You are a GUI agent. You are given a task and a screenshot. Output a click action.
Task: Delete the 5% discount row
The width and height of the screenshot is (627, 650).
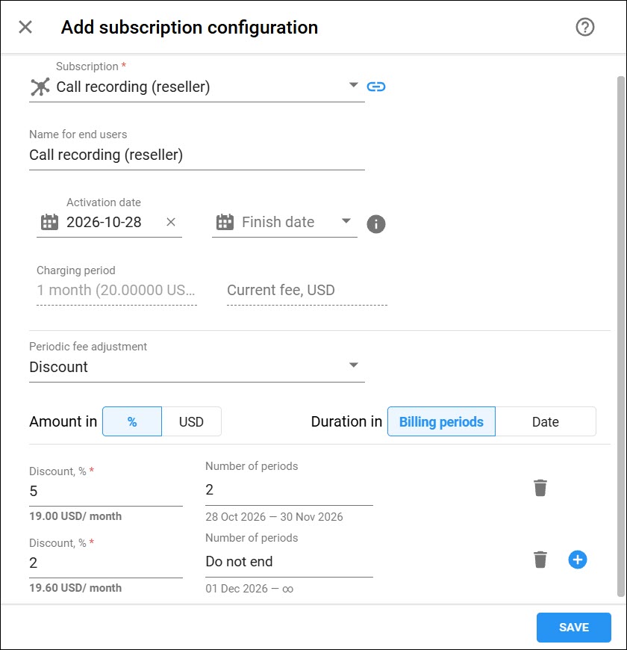coord(540,488)
